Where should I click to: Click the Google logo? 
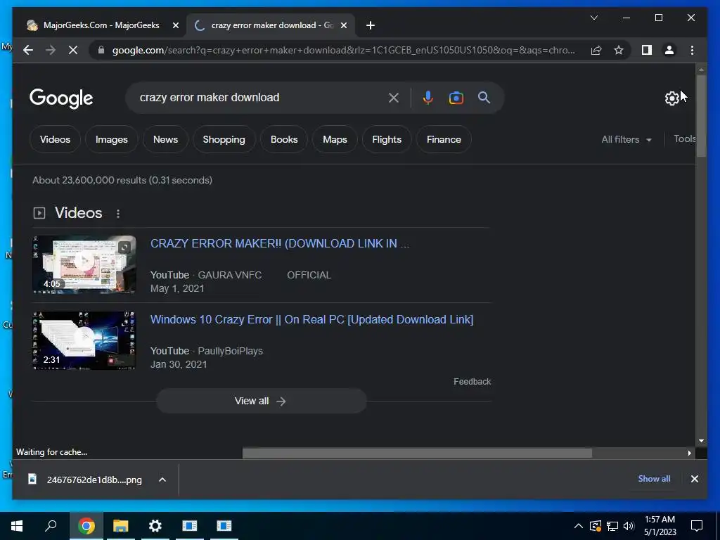[61, 98]
